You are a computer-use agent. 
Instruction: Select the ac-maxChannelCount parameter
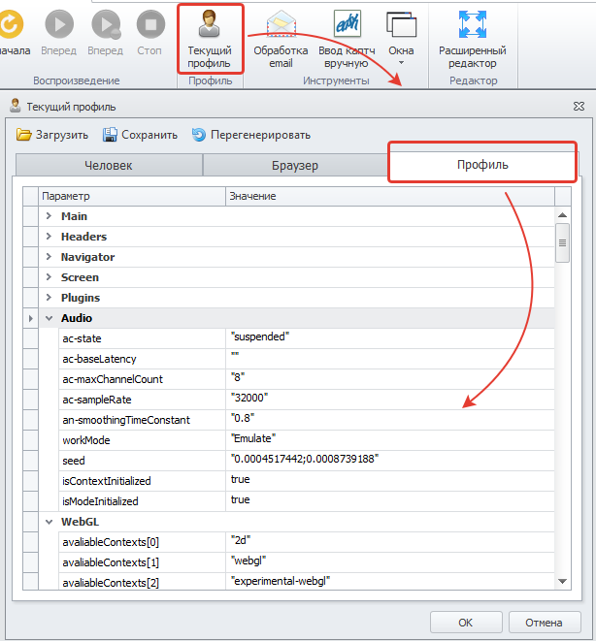142,379
